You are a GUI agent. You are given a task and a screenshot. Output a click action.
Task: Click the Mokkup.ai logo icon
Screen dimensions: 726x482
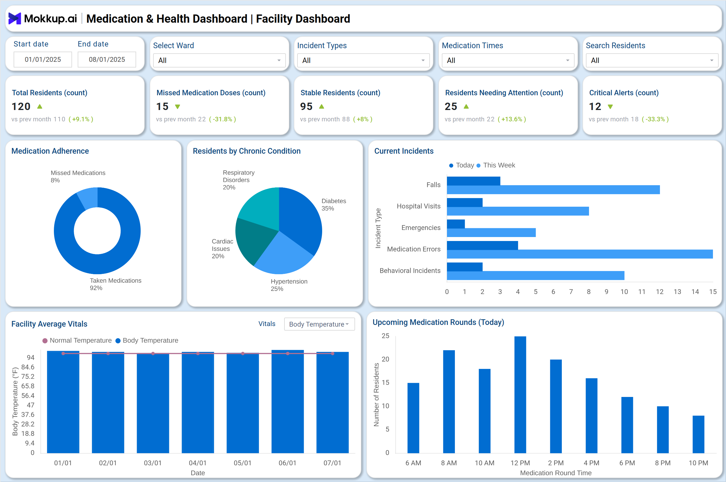tap(14, 18)
